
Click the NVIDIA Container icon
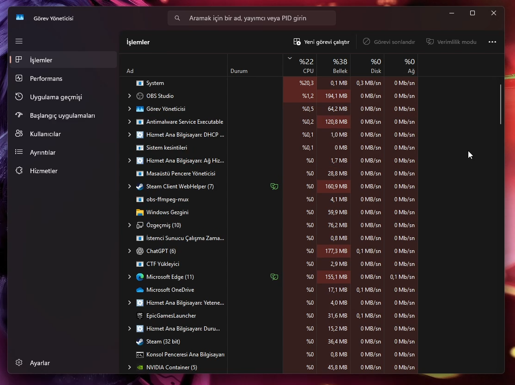(x=140, y=367)
